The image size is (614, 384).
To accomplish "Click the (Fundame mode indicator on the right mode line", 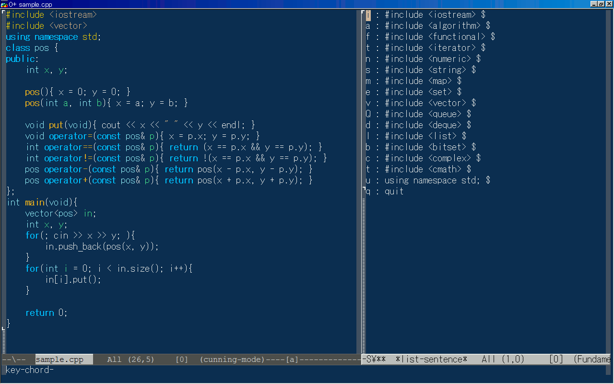I will tap(592, 360).
